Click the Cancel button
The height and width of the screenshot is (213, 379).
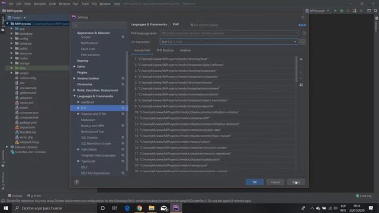pos(275,182)
